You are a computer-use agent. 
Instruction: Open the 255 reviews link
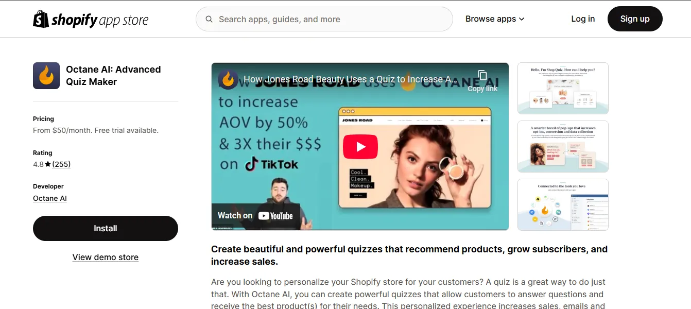pyautogui.click(x=61, y=164)
